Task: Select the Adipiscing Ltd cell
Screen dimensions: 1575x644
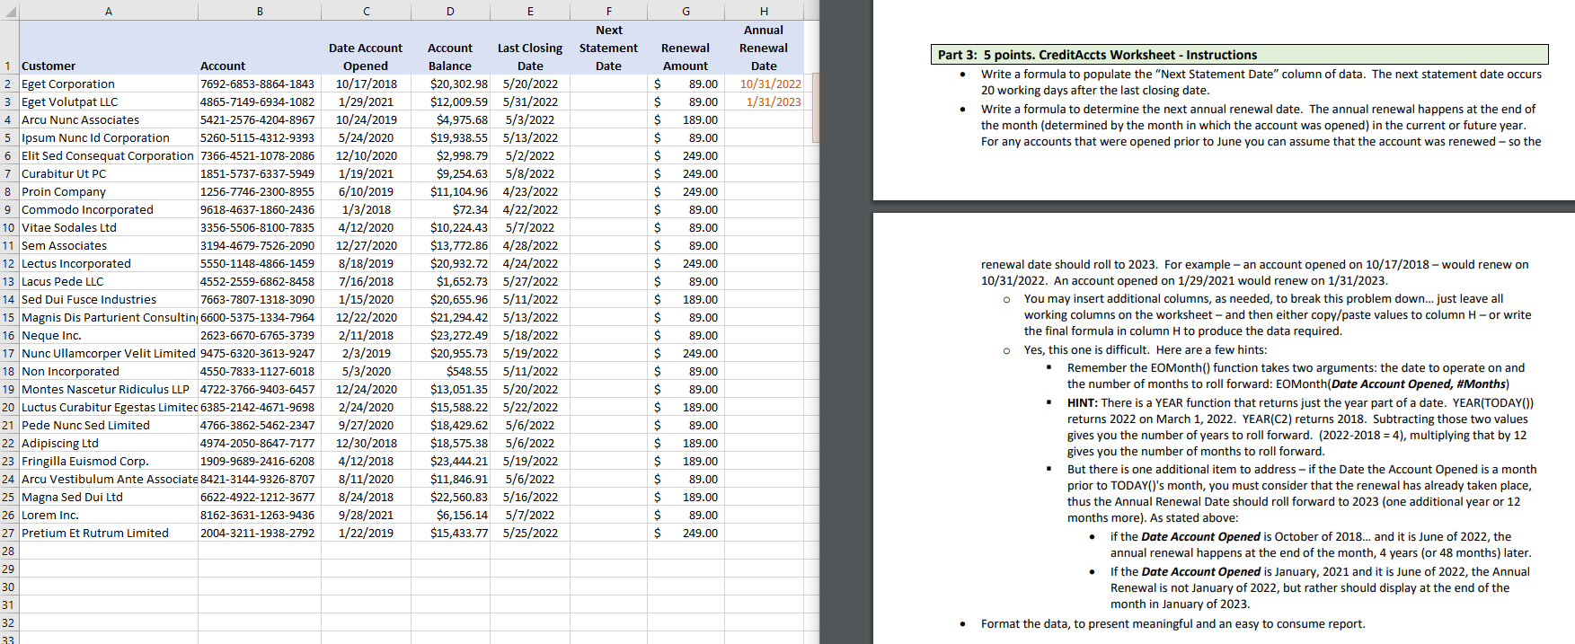Action: tap(109, 443)
